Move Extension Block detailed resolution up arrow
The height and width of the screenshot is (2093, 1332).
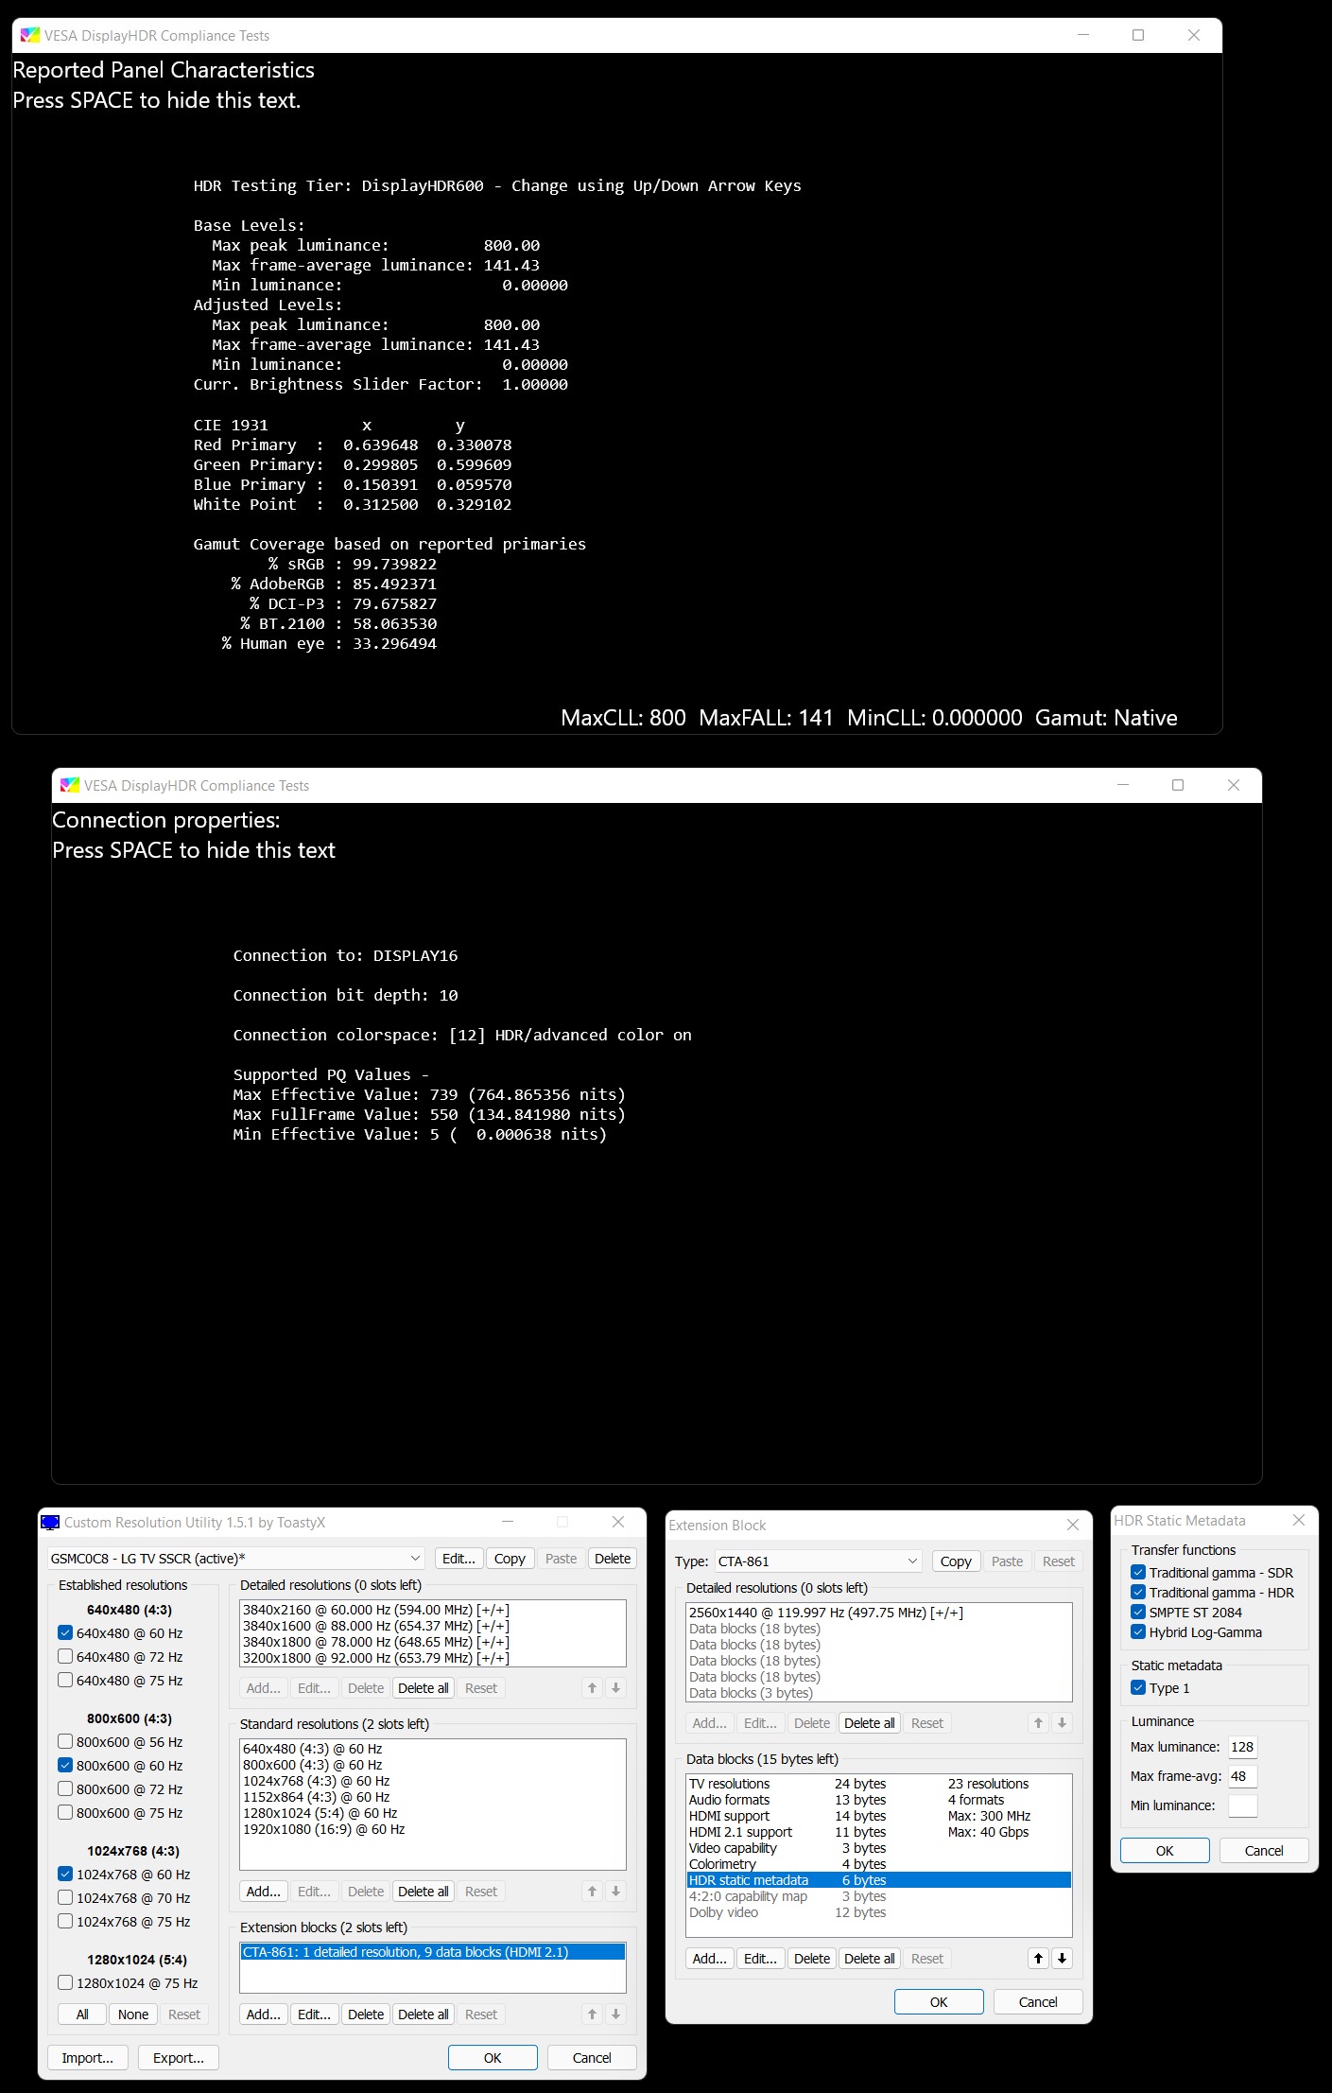point(1038,1722)
